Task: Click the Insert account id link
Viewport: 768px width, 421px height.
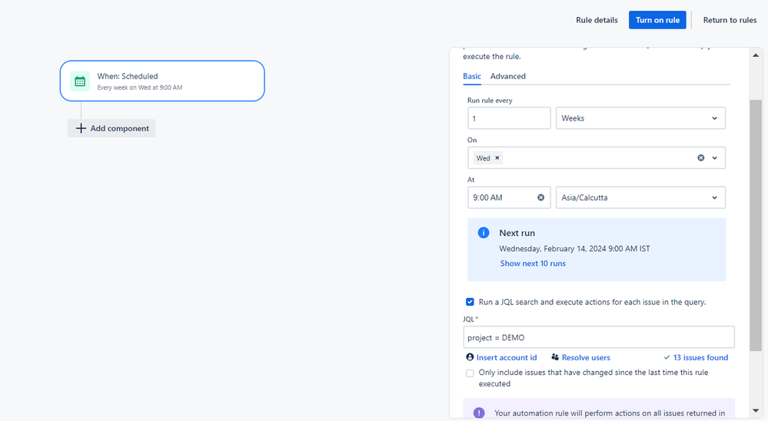Action: pos(507,357)
